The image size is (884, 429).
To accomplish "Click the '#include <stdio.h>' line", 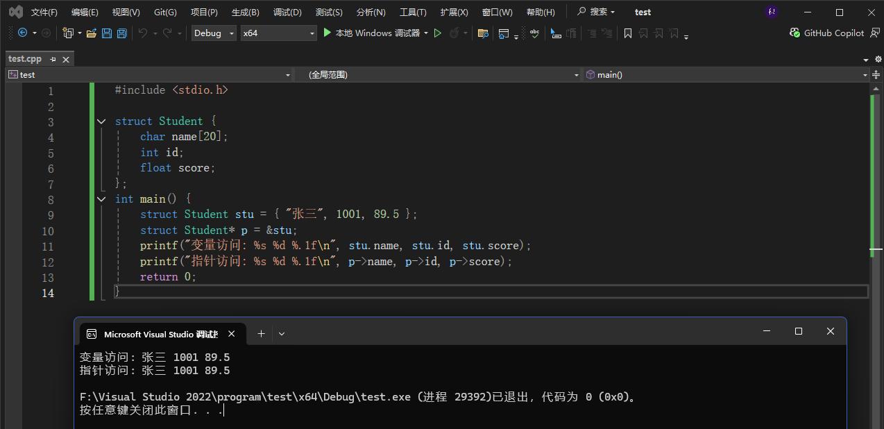I will (x=171, y=90).
